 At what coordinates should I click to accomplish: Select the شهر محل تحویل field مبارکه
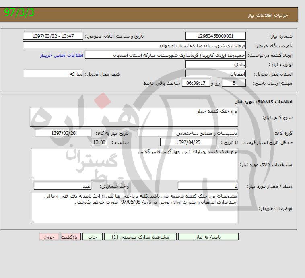[x=54, y=74]
